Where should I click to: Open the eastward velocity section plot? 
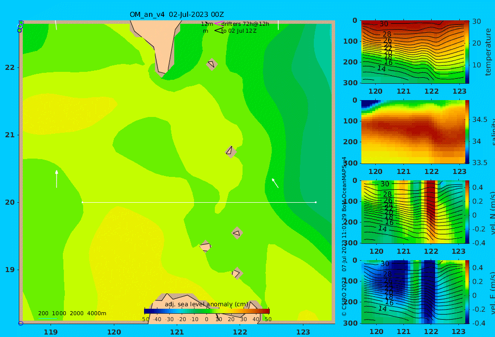pos(413,292)
